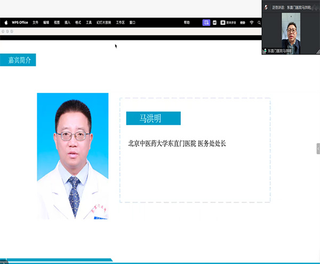320x264 pixels.
Task: Select the 马洪明 name title box
Action: click(153, 118)
